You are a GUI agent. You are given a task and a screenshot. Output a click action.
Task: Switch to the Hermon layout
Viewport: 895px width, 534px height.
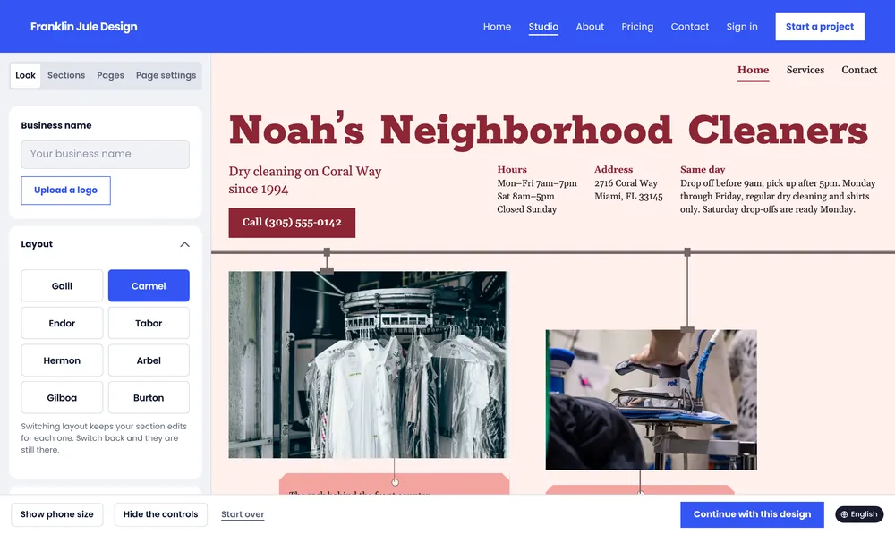coord(62,360)
